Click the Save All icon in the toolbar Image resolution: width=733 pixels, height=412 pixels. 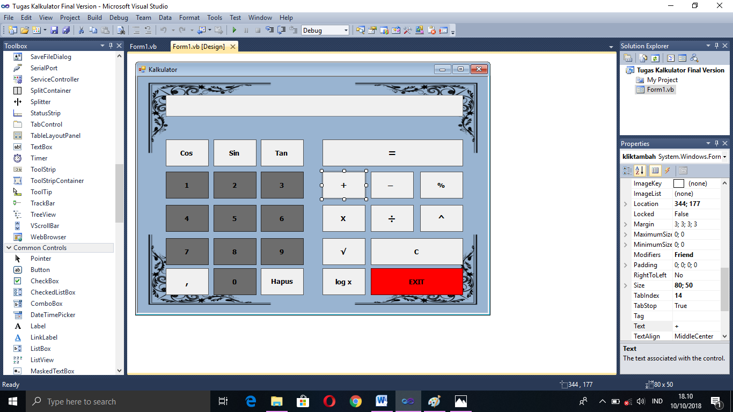pos(66,30)
